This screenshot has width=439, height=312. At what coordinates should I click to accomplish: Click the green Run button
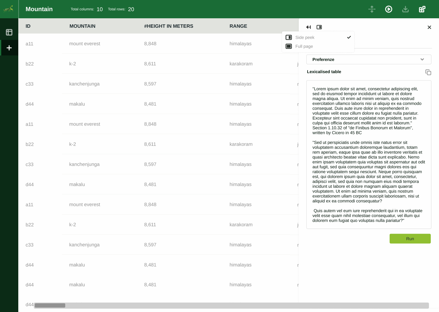point(410,239)
